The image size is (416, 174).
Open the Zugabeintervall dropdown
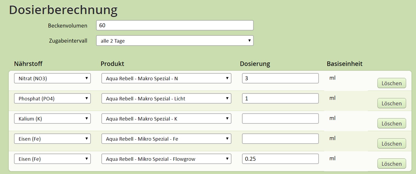click(175, 41)
